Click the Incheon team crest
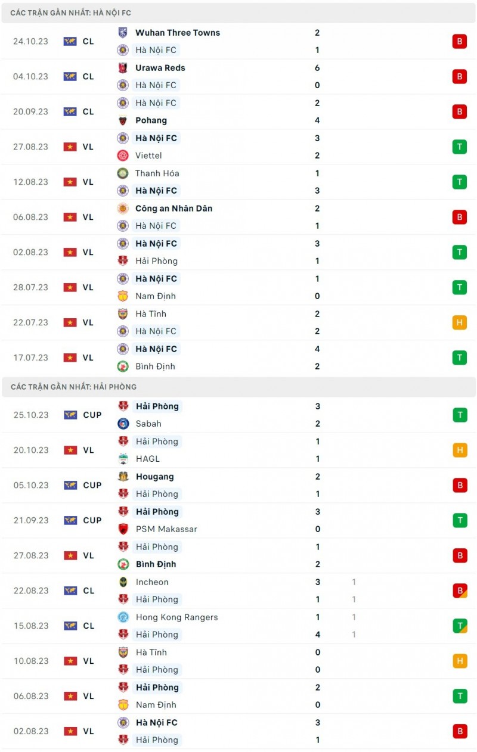 tap(123, 582)
